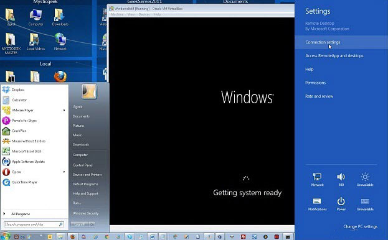Open the Network settings icon
The image size is (388, 240).
[x=317, y=180]
